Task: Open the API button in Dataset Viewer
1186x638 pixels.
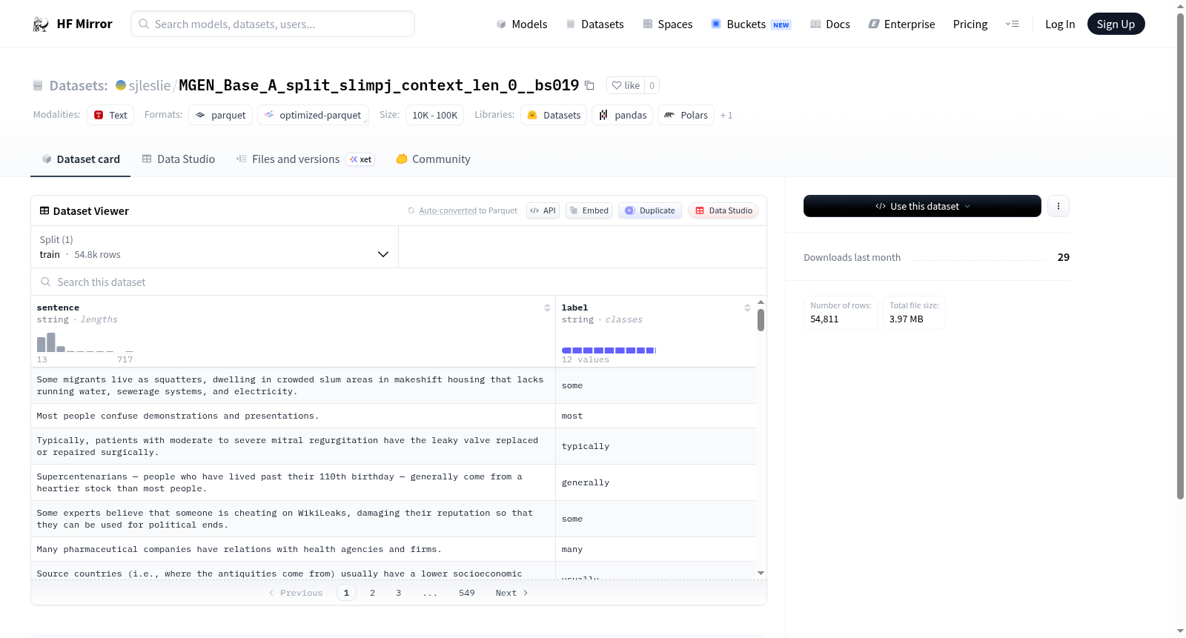Action: click(x=543, y=210)
